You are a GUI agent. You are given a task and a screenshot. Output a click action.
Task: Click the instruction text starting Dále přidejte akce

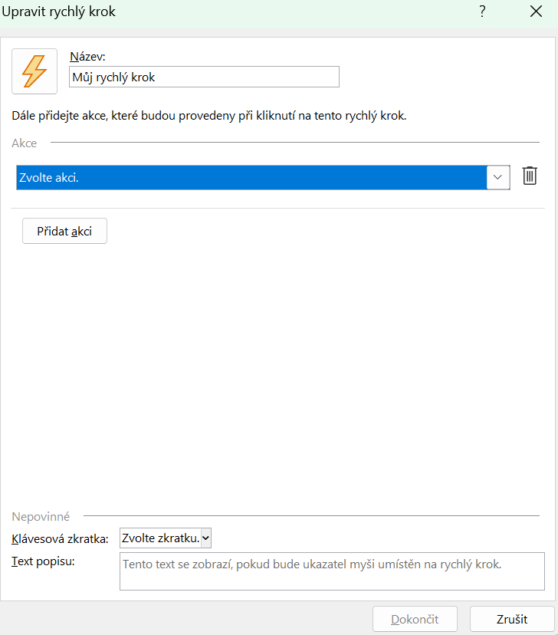coord(209,116)
